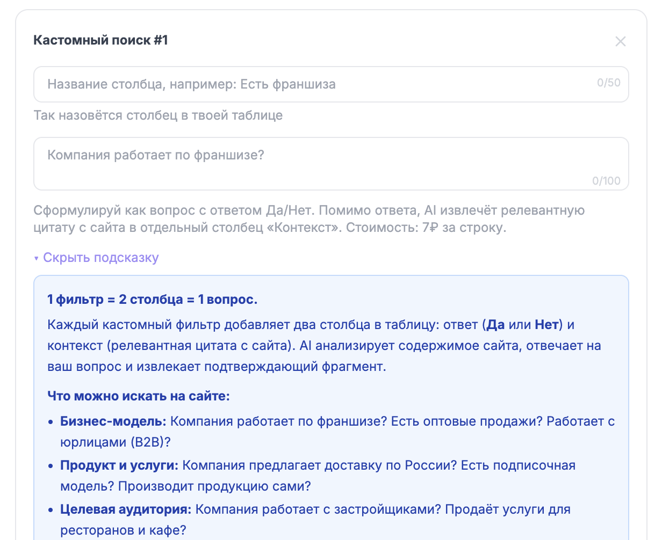Viewport: 662px width, 540px height.
Task: Collapse the hint using the disclosure triangle
Action: [x=37, y=257]
